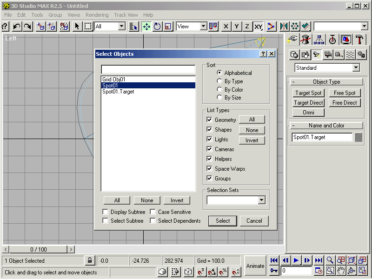Open the File menu
Image resolution: width=372 pixels, height=279 pixels.
tap(8, 15)
